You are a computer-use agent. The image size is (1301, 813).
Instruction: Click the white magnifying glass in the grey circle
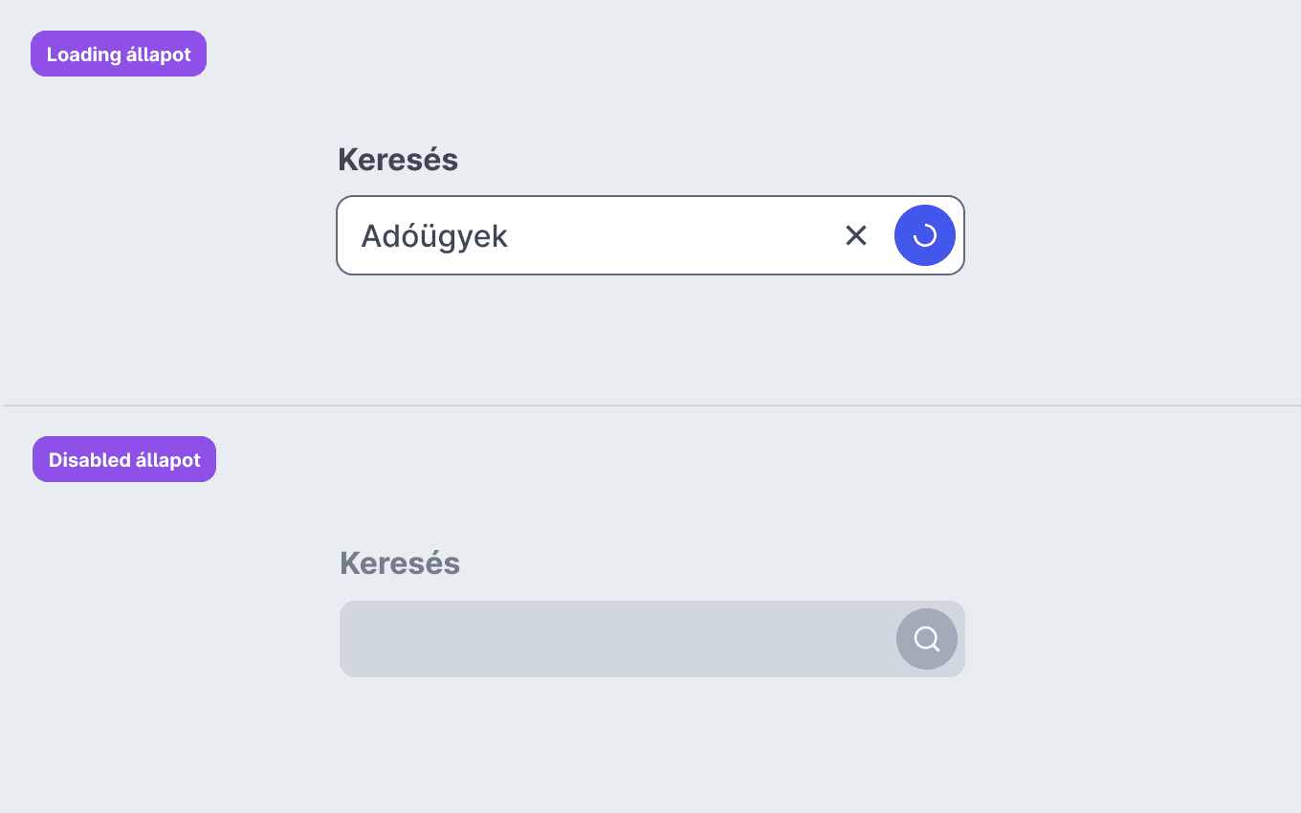[x=927, y=639]
